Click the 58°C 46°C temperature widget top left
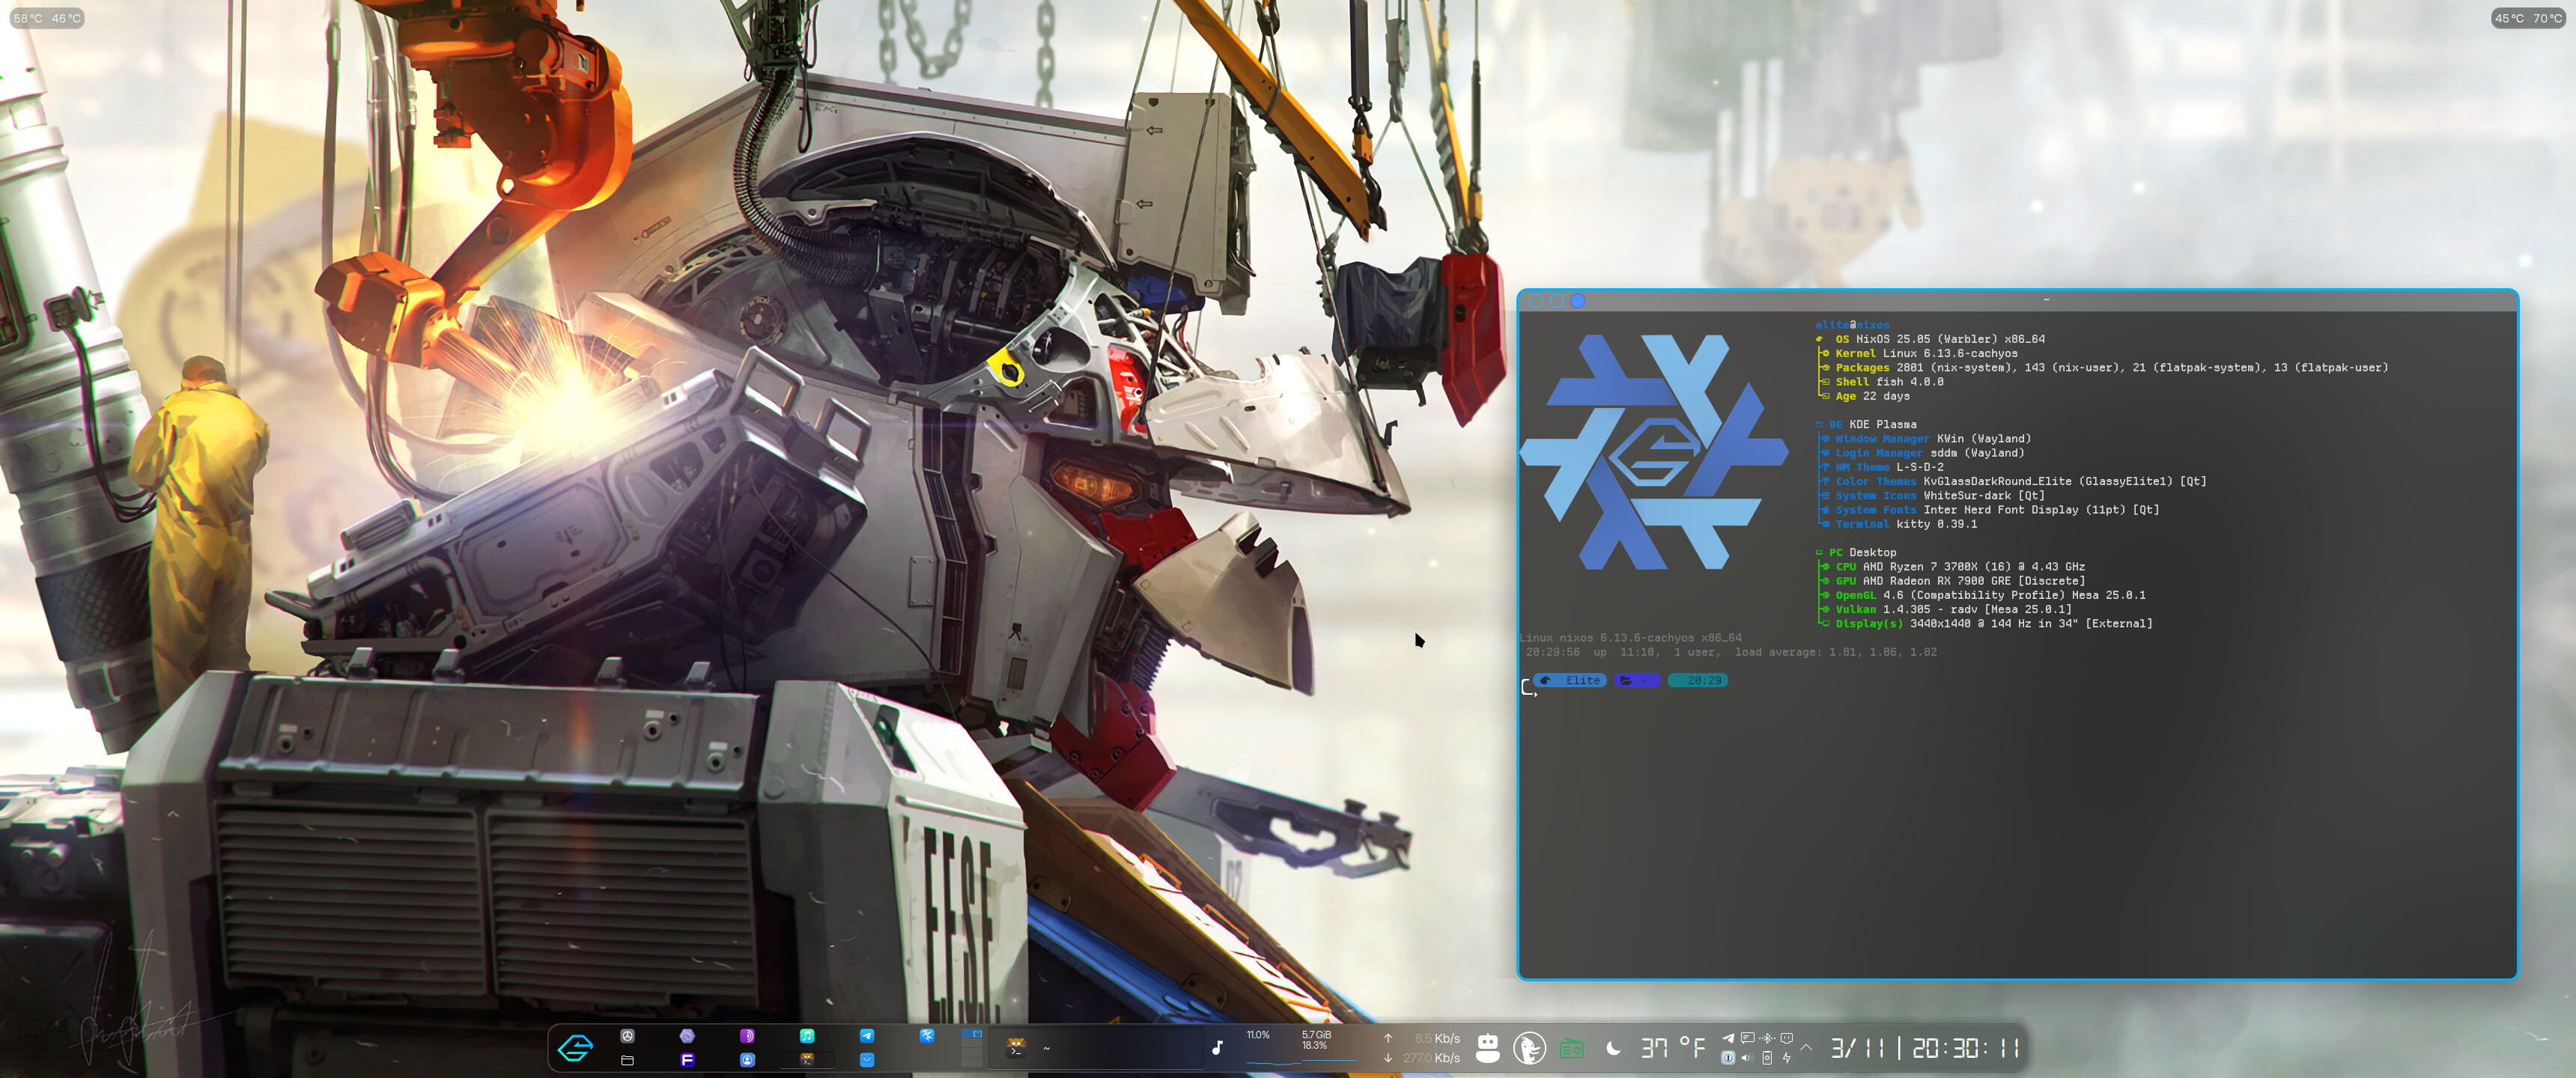Screen dimensions: 2576x1078 [x=47, y=18]
